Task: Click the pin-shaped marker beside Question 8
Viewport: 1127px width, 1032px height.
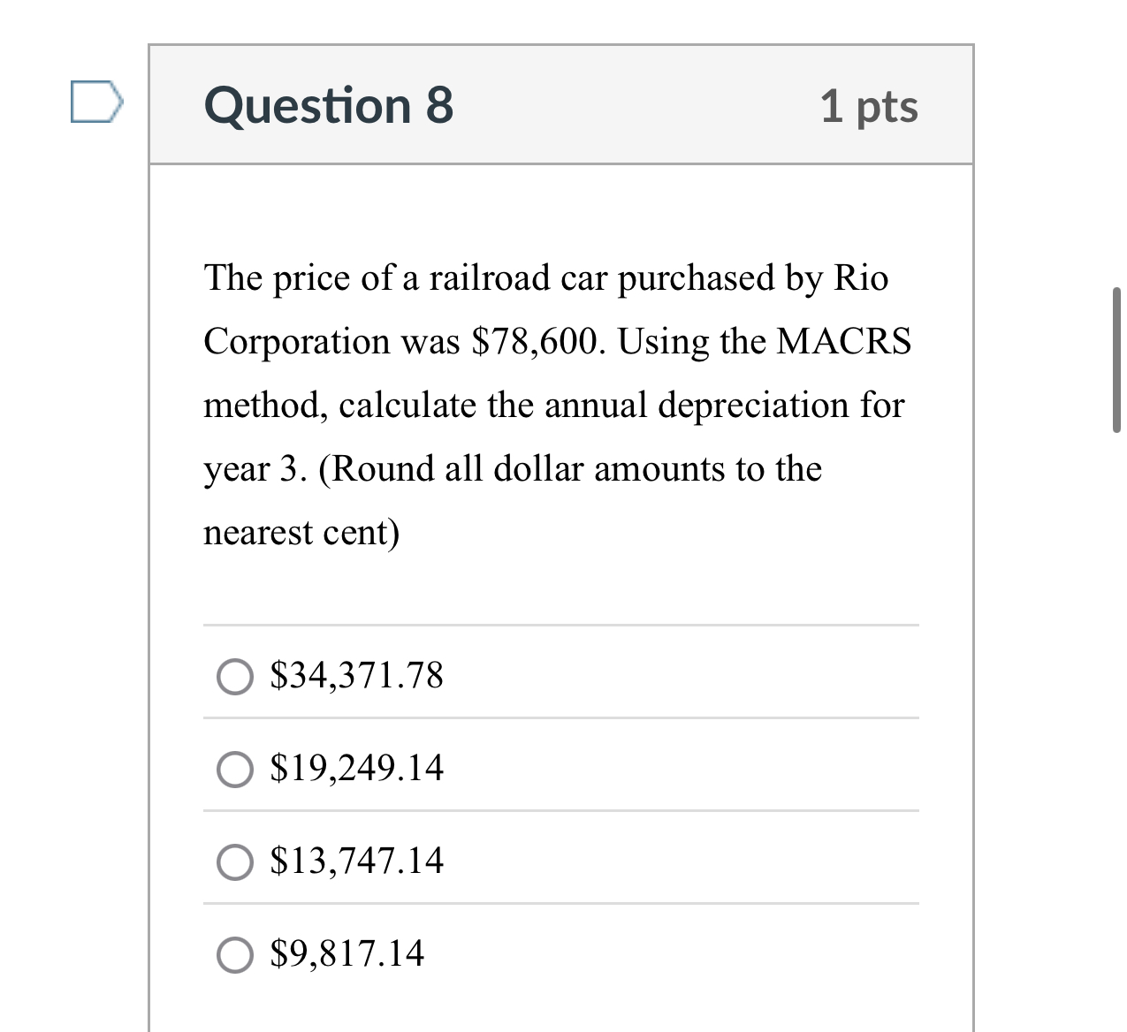Action: tap(95, 103)
